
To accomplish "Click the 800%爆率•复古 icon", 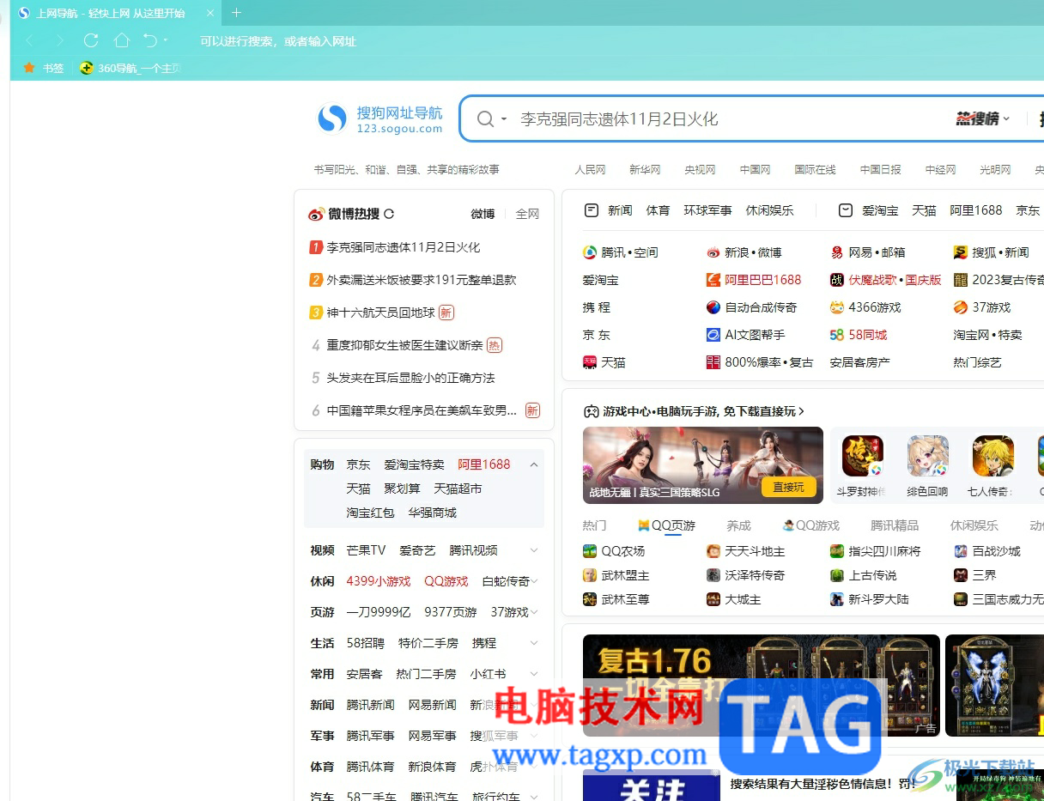I will click(x=713, y=362).
